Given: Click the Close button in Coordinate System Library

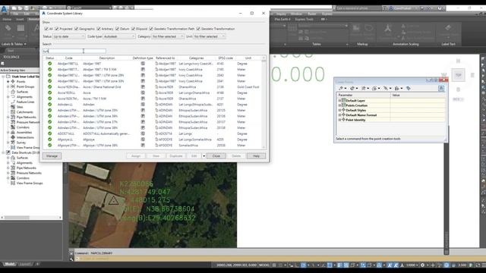Looking at the screenshot, I should tap(216, 156).
